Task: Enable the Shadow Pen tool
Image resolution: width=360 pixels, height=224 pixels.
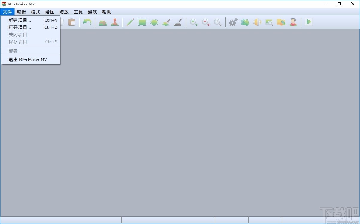Action: (178, 22)
